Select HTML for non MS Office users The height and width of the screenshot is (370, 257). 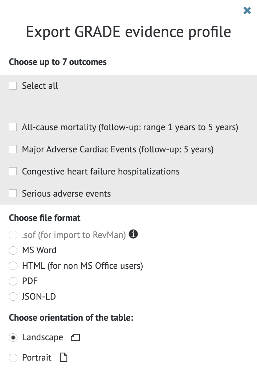(x=13, y=266)
